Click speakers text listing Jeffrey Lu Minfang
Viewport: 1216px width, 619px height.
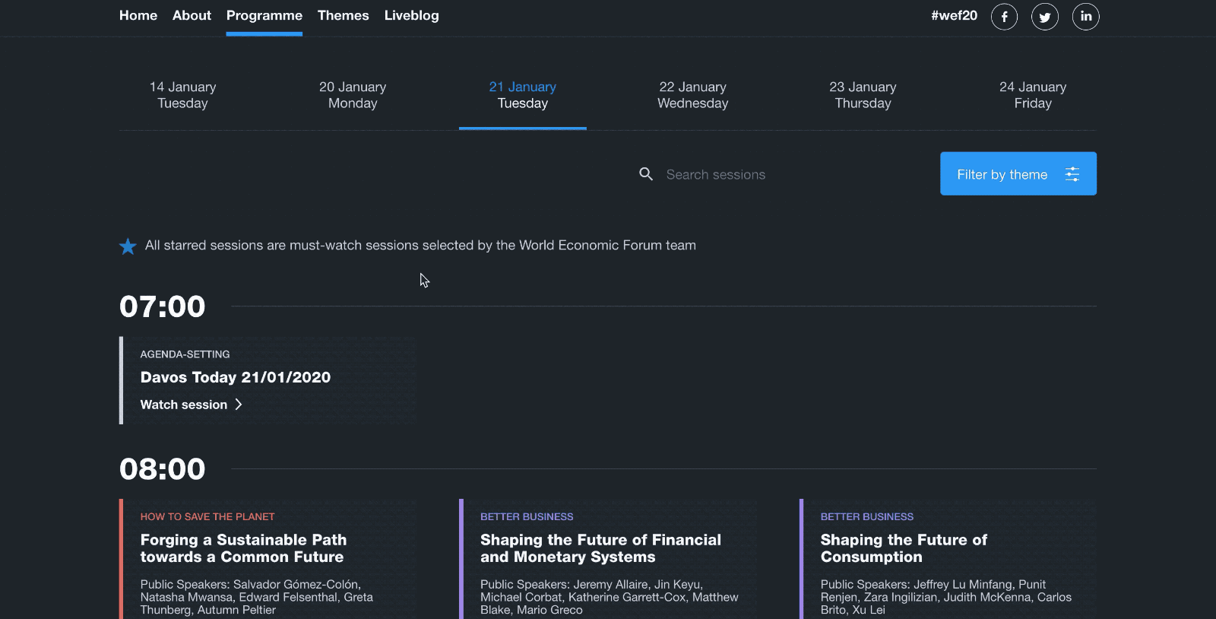point(946,597)
